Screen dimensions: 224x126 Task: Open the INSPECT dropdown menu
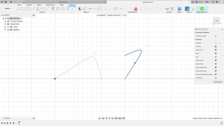[169, 12]
